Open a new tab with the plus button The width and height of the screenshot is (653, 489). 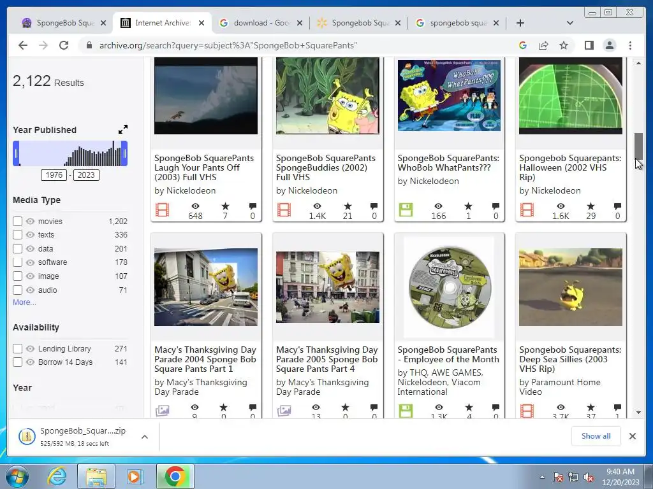(520, 23)
